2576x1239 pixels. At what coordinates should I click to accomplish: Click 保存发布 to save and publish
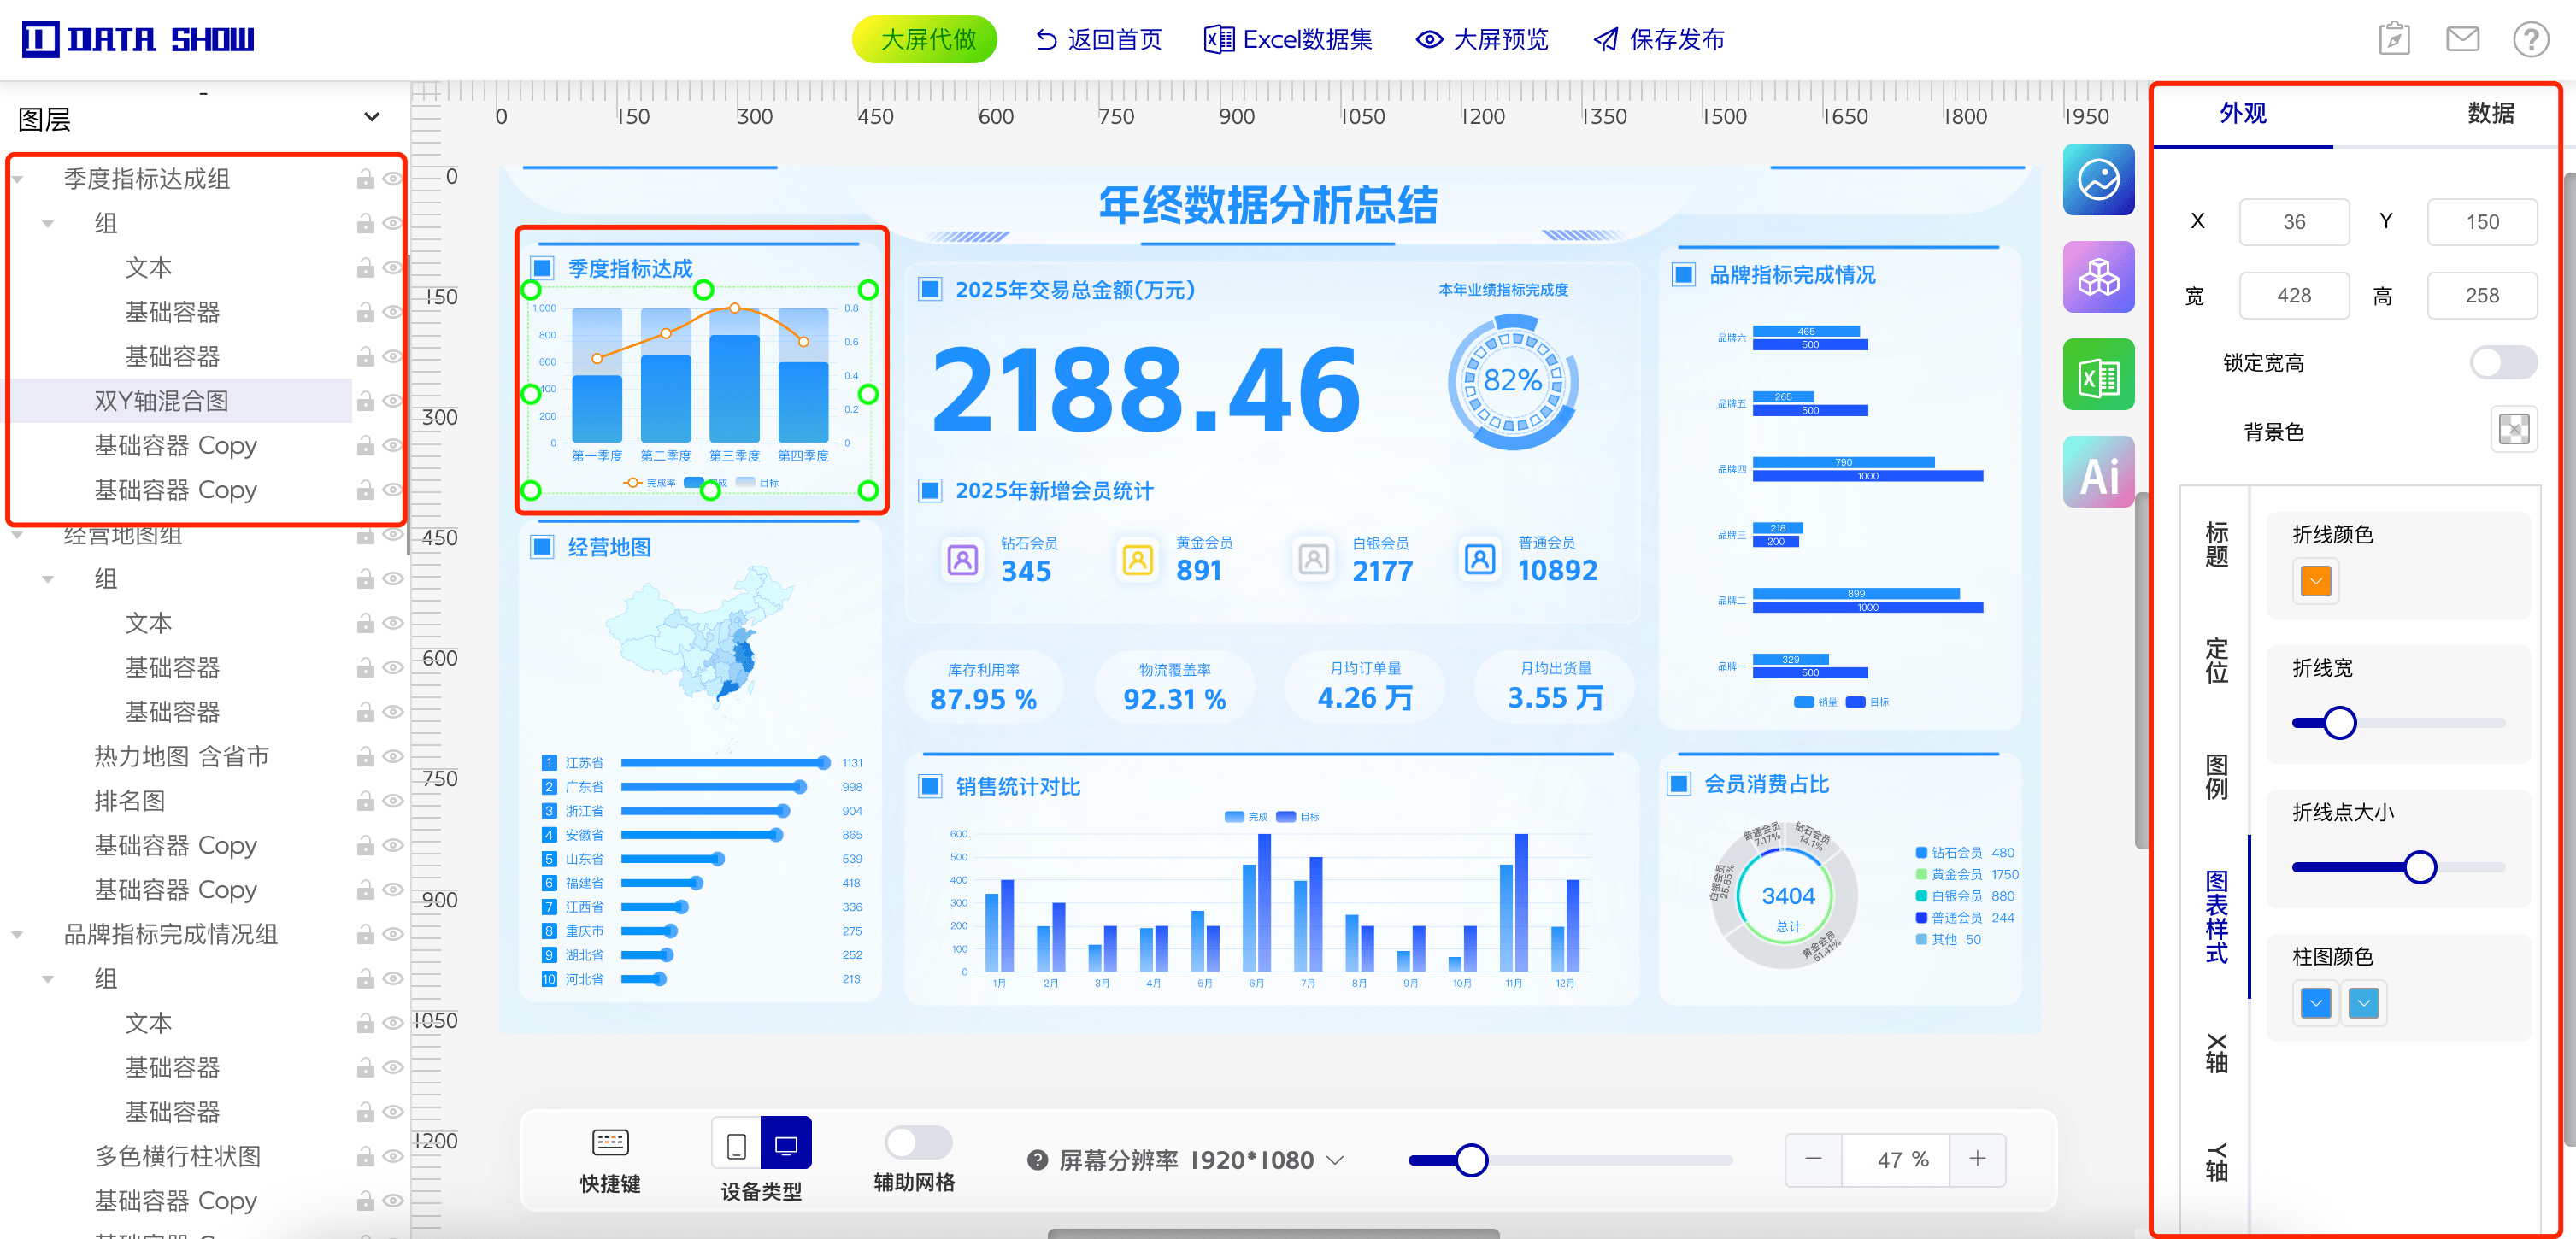[1659, 40]
